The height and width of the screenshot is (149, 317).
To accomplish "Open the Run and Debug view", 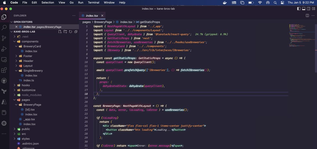I will tap(4, 49).
